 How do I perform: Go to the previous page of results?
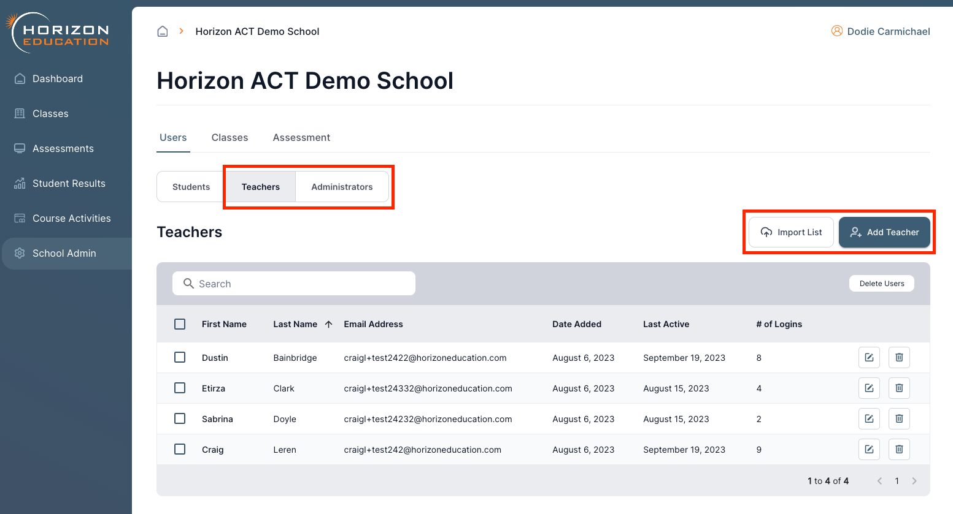[879, 481]
